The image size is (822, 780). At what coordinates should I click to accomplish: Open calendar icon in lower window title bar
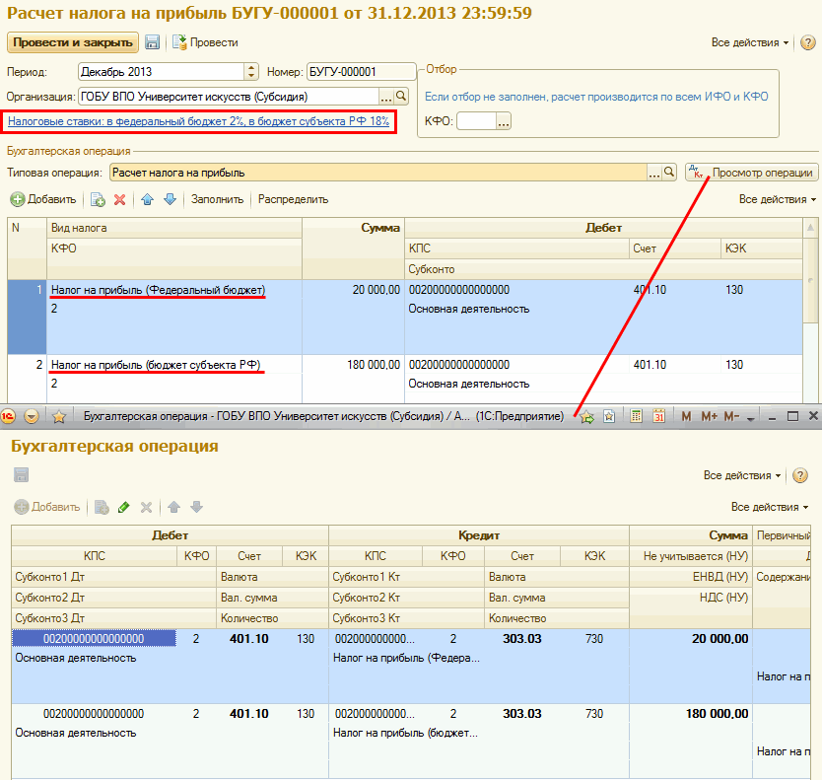(658, 416)
